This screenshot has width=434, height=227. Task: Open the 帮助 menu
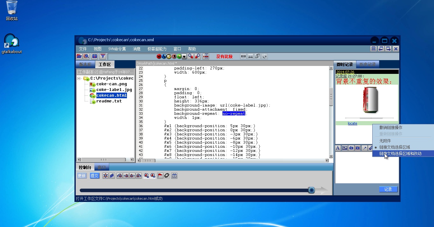click(192, 49)
